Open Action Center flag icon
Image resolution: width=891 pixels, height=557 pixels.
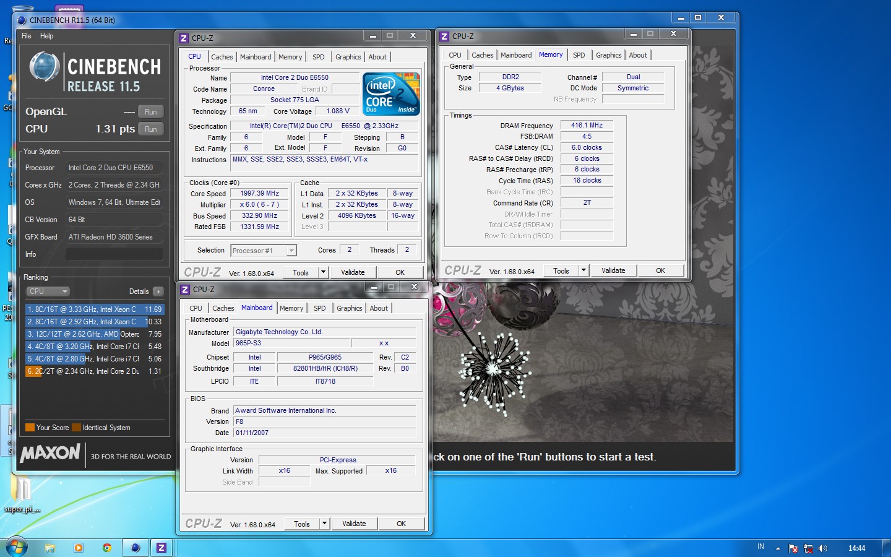tap(793, 548)
